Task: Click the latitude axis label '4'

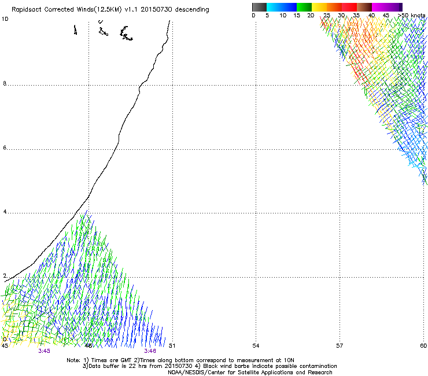Action: 5,212
